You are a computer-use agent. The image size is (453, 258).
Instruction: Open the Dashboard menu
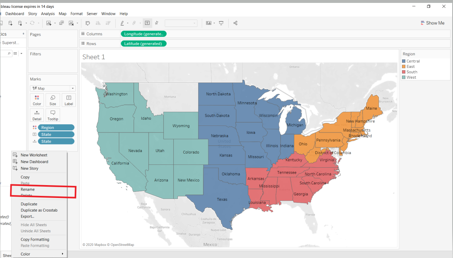pyautogui.click(x=15, y=14)
